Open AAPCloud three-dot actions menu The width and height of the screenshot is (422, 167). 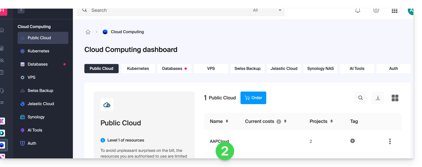click(390, 141)
